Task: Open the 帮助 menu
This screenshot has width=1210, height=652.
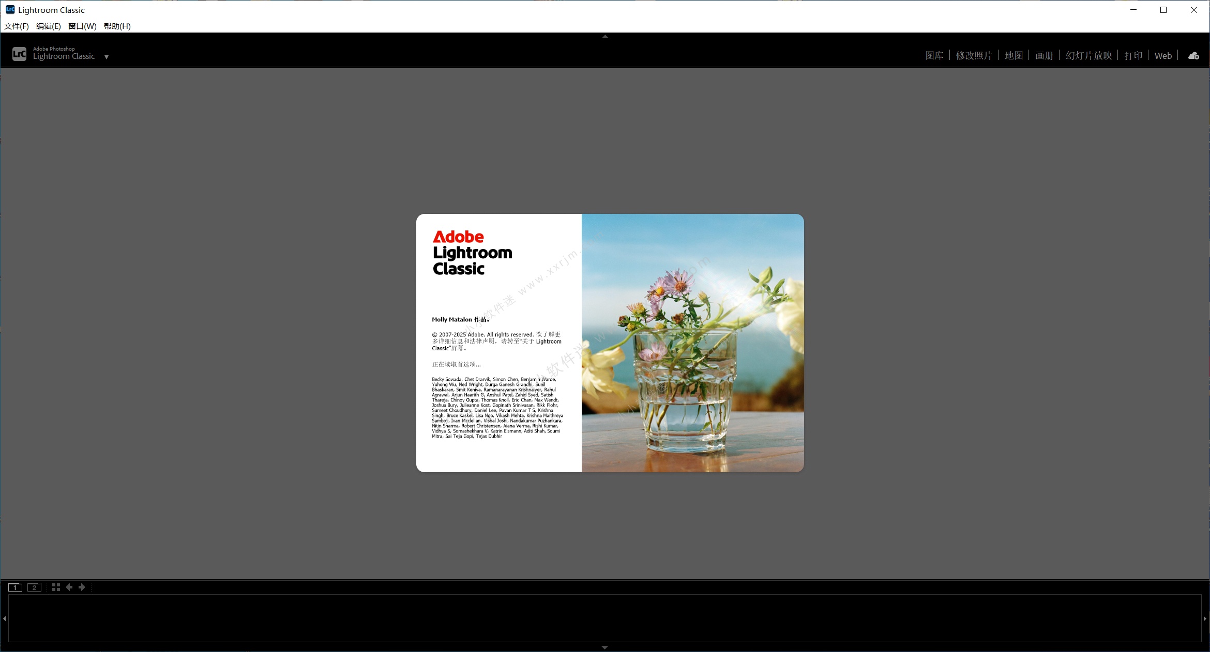Action: (x=116, y=26)
